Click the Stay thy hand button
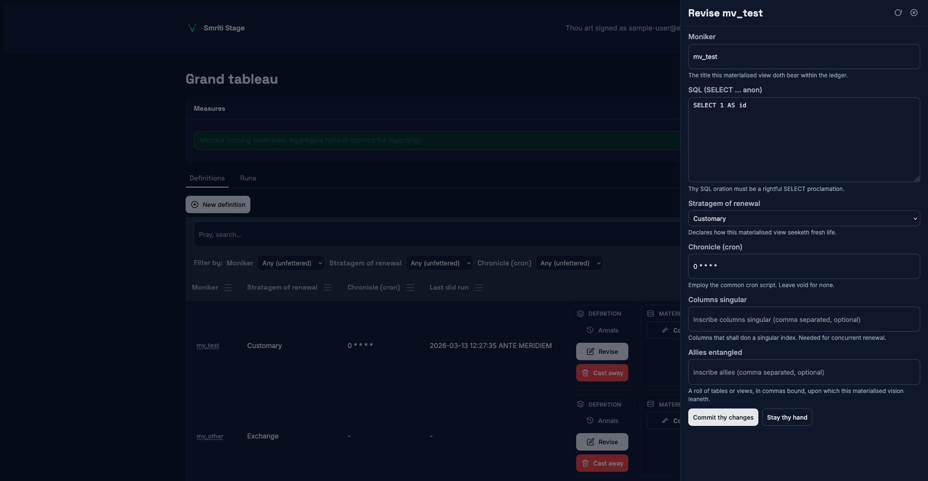 point(787,417)
